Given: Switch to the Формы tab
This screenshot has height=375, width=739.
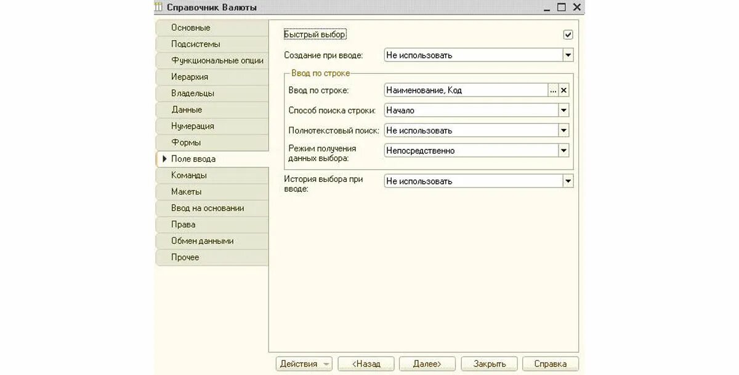Looking at the screenshot, I should tap(212, 143).
